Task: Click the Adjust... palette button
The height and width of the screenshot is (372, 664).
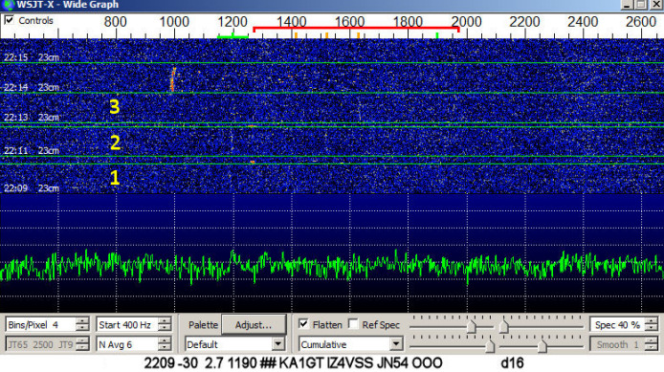Action: [x=254, y=324]
